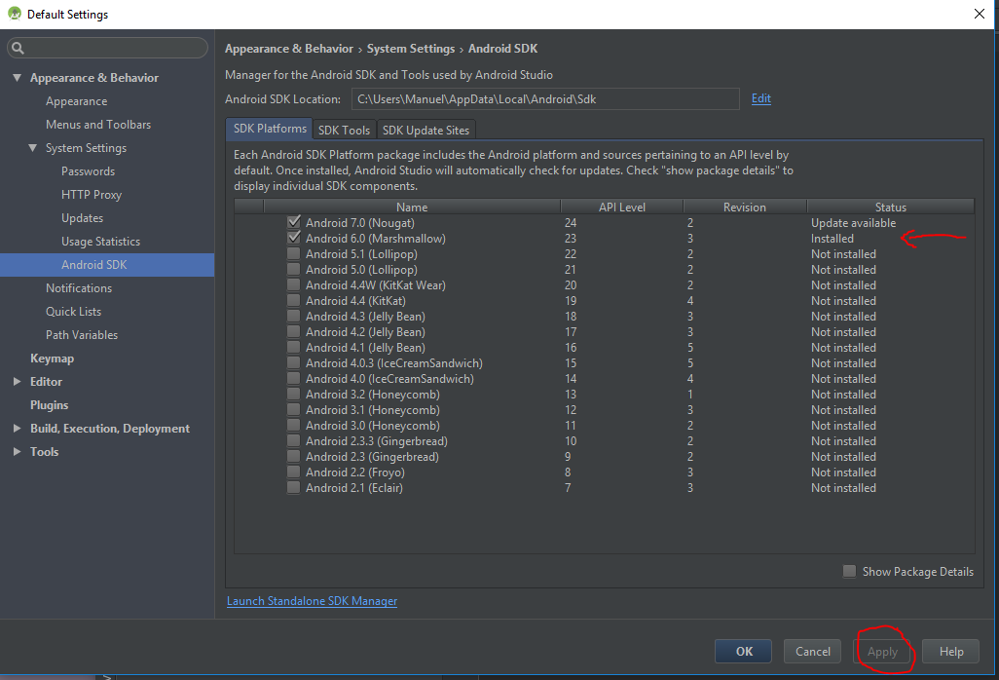Image resolution: width=999 pixels, height=680 pixels.
Task: Sort by the Name column header
Action: pyautogui.click(x=412, y=207)
